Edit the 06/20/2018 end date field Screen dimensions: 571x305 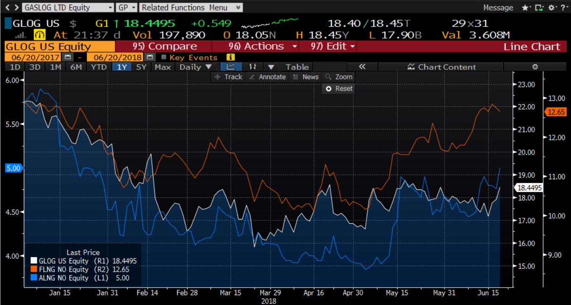click(115, 57)
